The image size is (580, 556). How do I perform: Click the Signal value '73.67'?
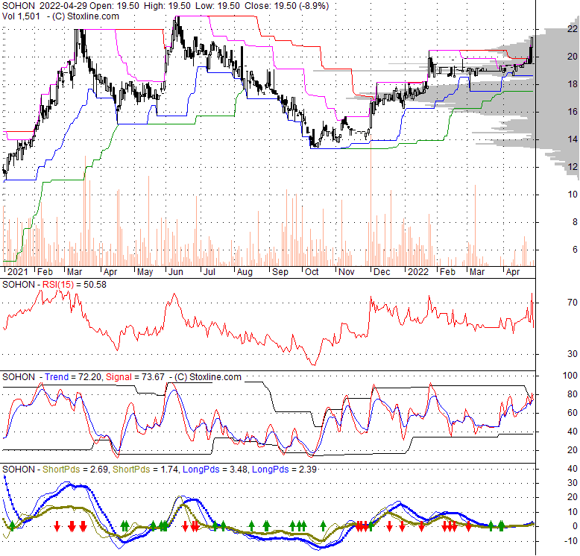coord(153,377)
